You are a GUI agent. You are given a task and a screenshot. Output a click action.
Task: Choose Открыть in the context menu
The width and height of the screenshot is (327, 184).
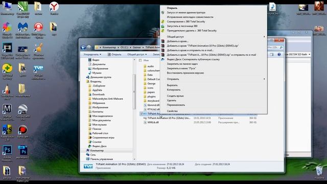214,8
